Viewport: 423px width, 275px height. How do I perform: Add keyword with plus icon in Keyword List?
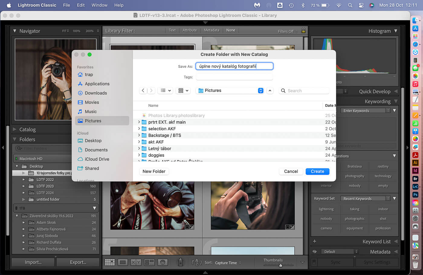point(315,241)
